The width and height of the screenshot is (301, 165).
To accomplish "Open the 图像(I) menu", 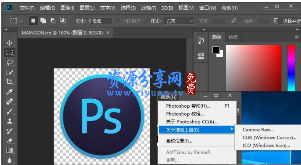I will (x=67, y=8).
